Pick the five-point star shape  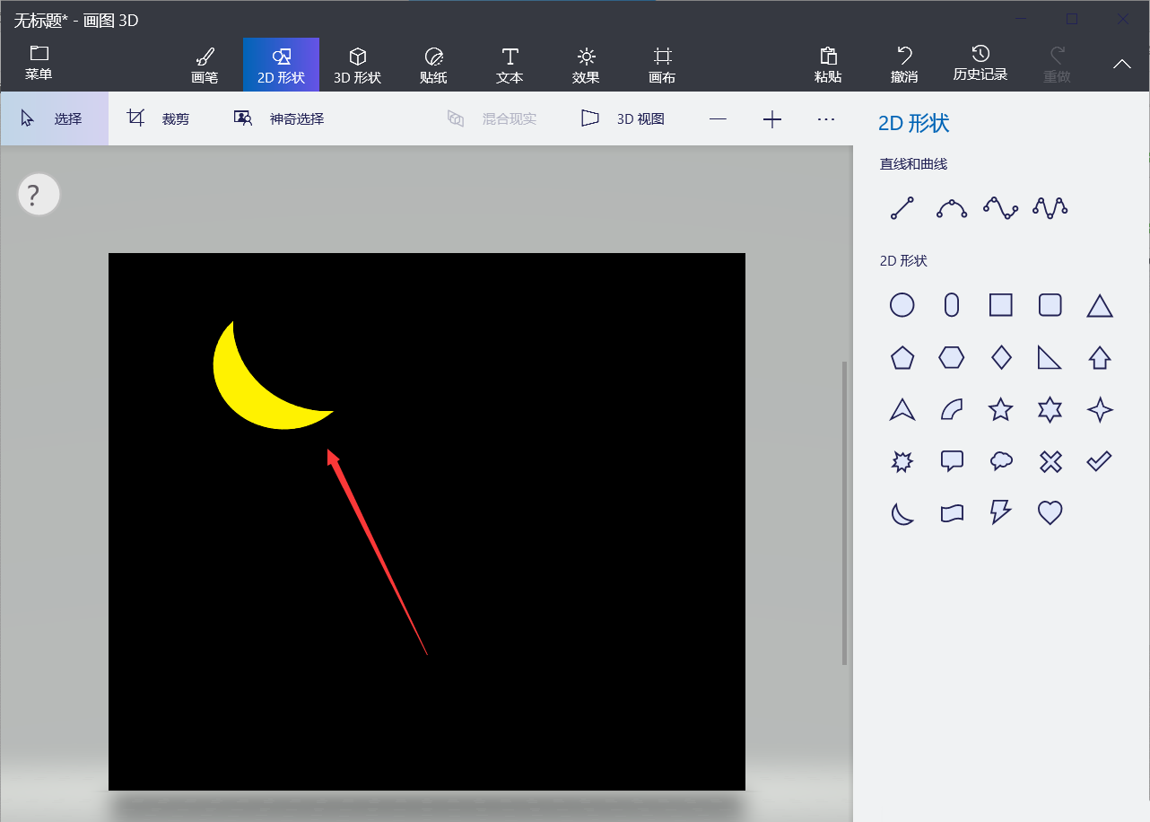point(1001,410)
